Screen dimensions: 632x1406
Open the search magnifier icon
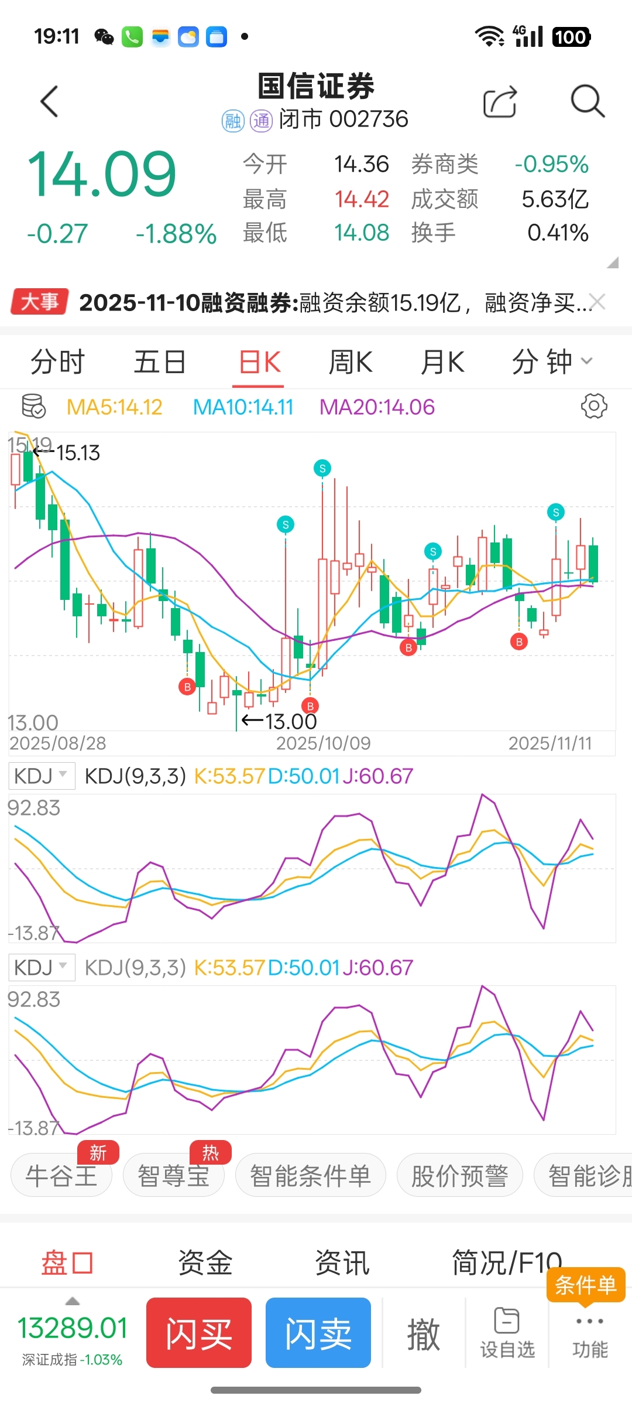tap(588, 102)
